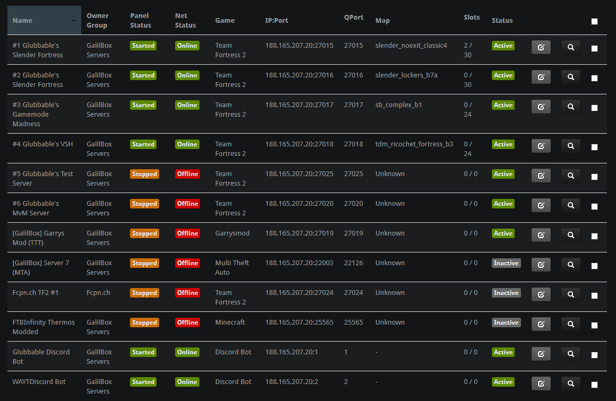Viewport: 616px width, 401px height.
Task: Edit the Fcpn.ch TF2 #1 server
Action: click(x=541, y=294)
